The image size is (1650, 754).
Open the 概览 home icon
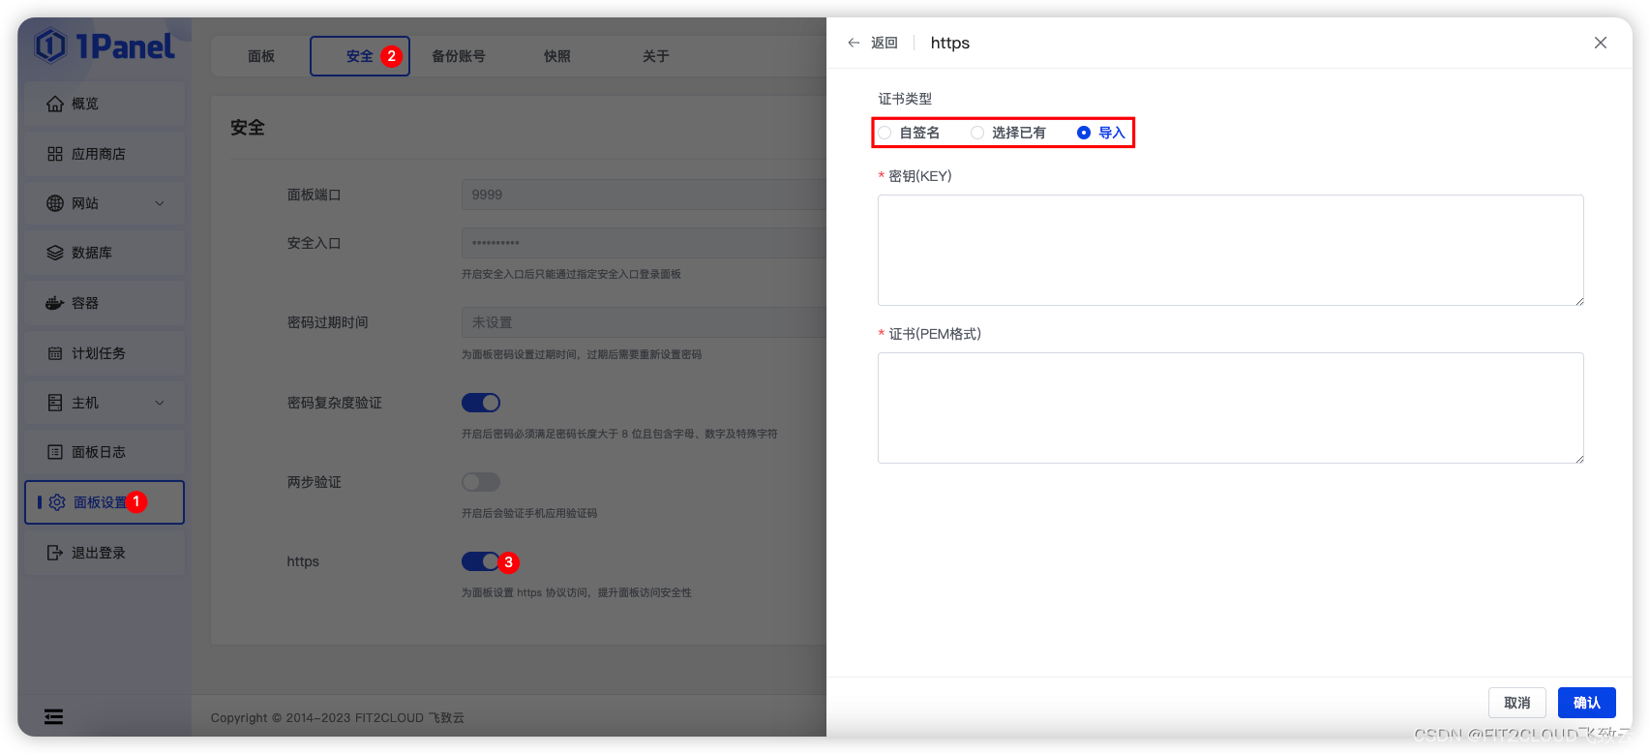[x=55, y=104]
